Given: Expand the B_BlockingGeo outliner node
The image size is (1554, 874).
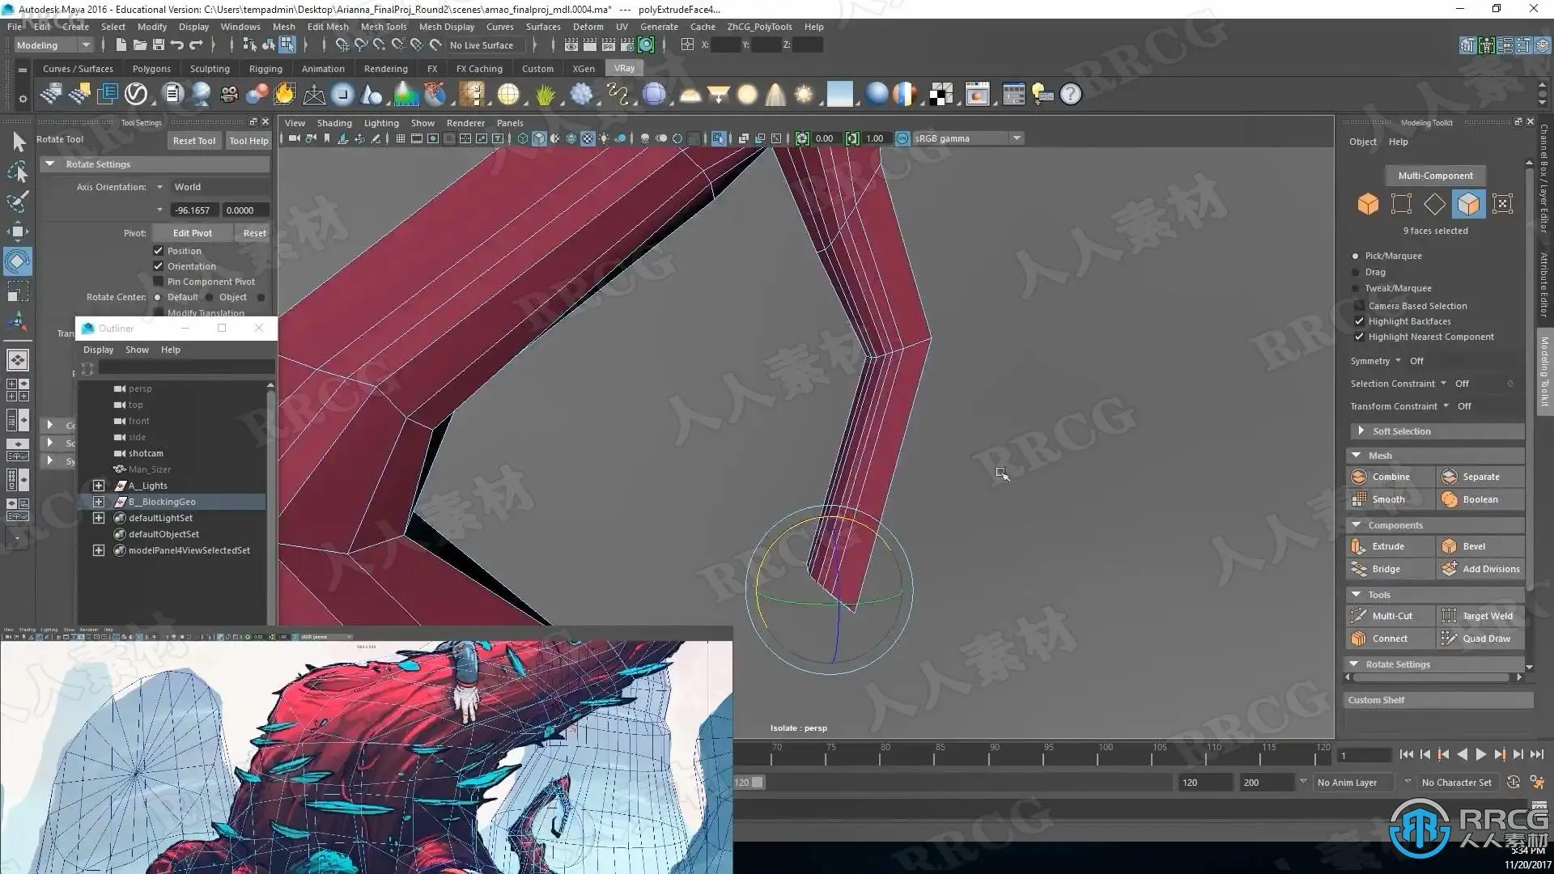Looking at the screenshot, I should pos(99,502).
